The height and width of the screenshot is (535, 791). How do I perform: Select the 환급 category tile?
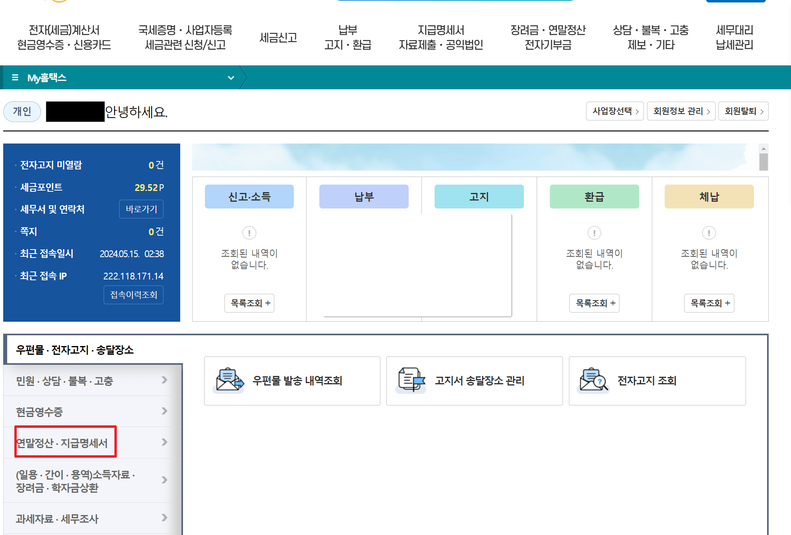594,196
